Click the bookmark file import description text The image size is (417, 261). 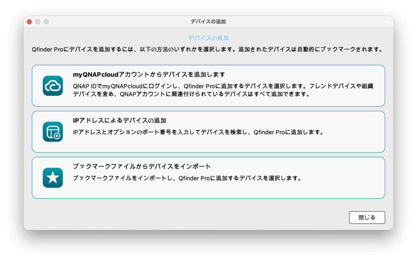click(x=187, y=178)
